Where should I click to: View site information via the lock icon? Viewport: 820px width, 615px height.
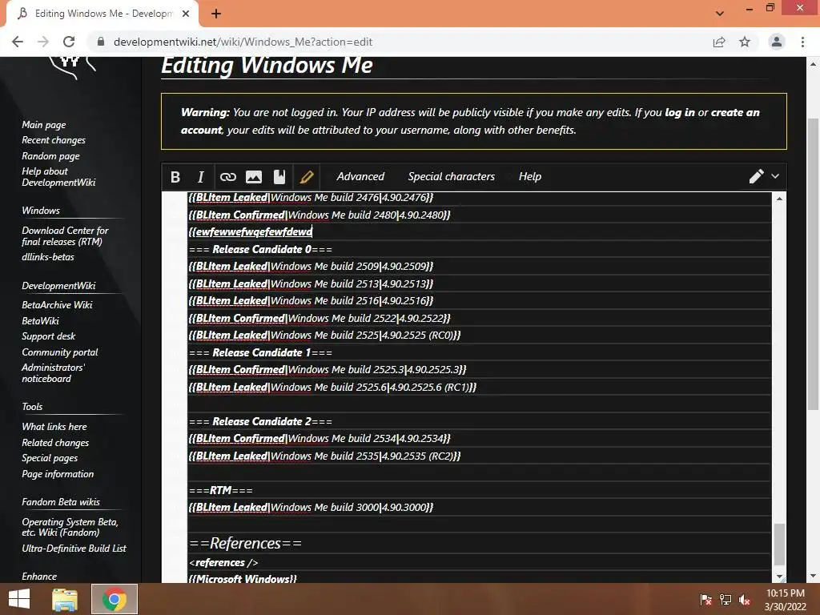[x=101, y=42]
